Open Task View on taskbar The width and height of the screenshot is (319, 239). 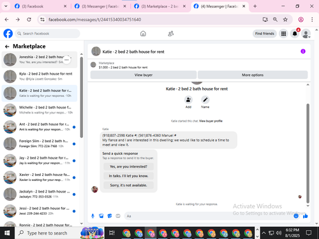point(112,233)
